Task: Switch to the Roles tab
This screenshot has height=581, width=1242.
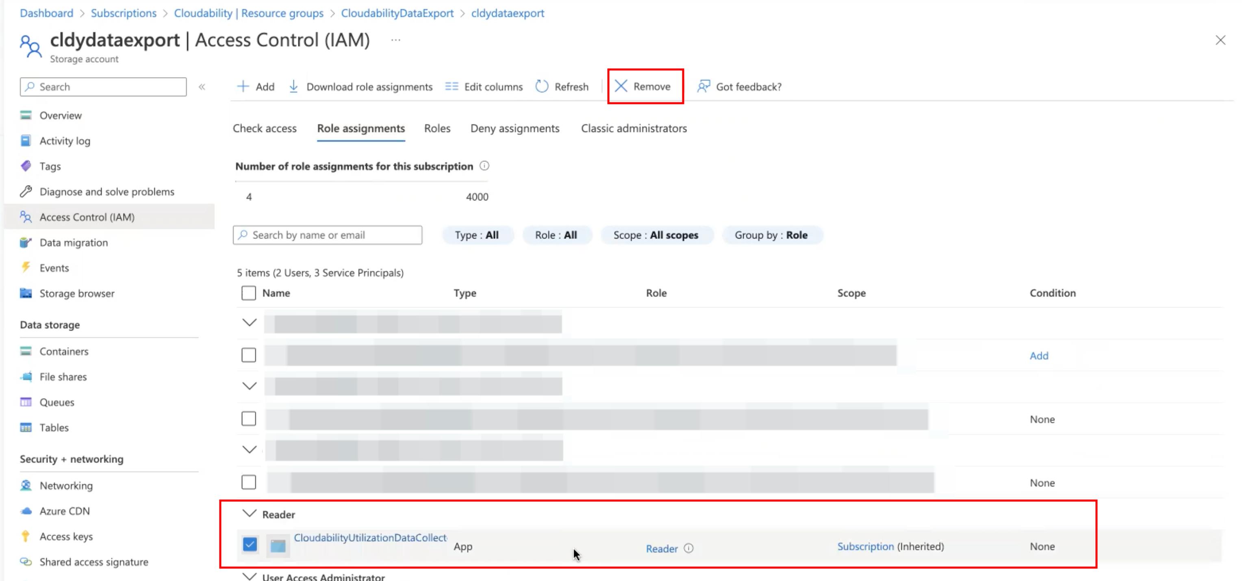Action: 437,128
